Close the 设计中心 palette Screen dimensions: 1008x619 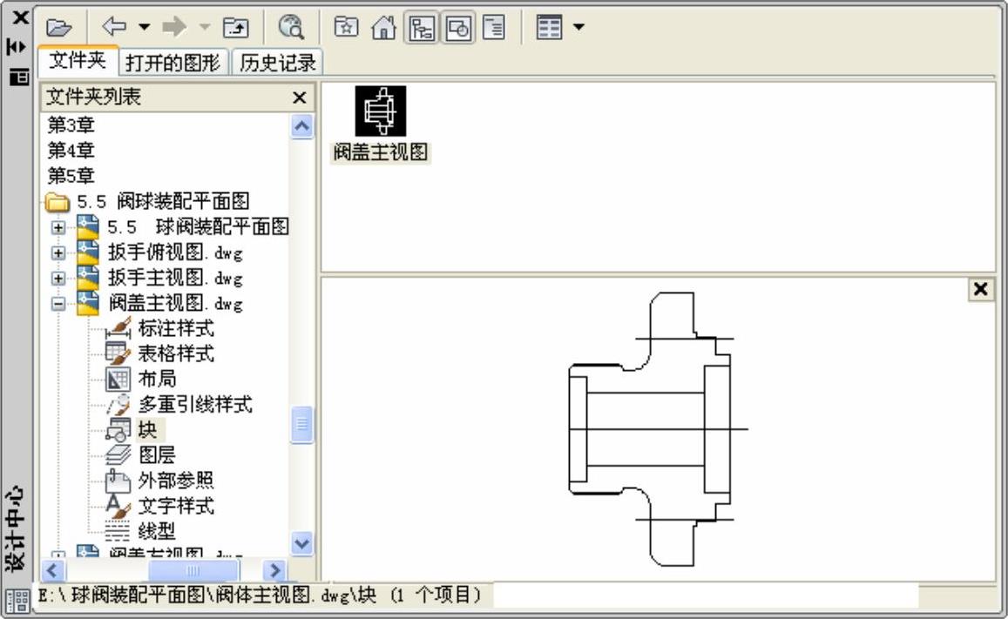tap(20, 17)
